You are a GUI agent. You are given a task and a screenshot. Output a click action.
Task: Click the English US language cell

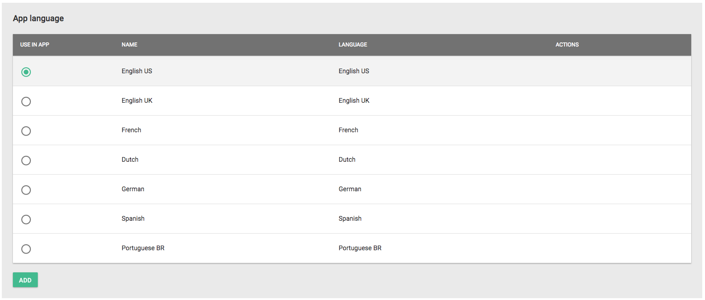point(354,71)
